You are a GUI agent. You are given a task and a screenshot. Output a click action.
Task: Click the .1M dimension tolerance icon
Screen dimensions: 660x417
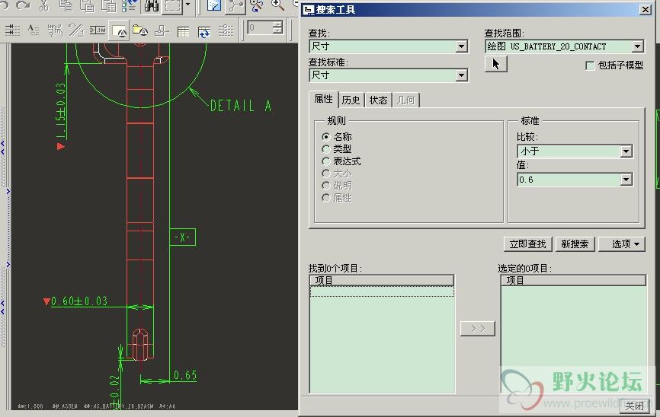[x=98, y=30]
